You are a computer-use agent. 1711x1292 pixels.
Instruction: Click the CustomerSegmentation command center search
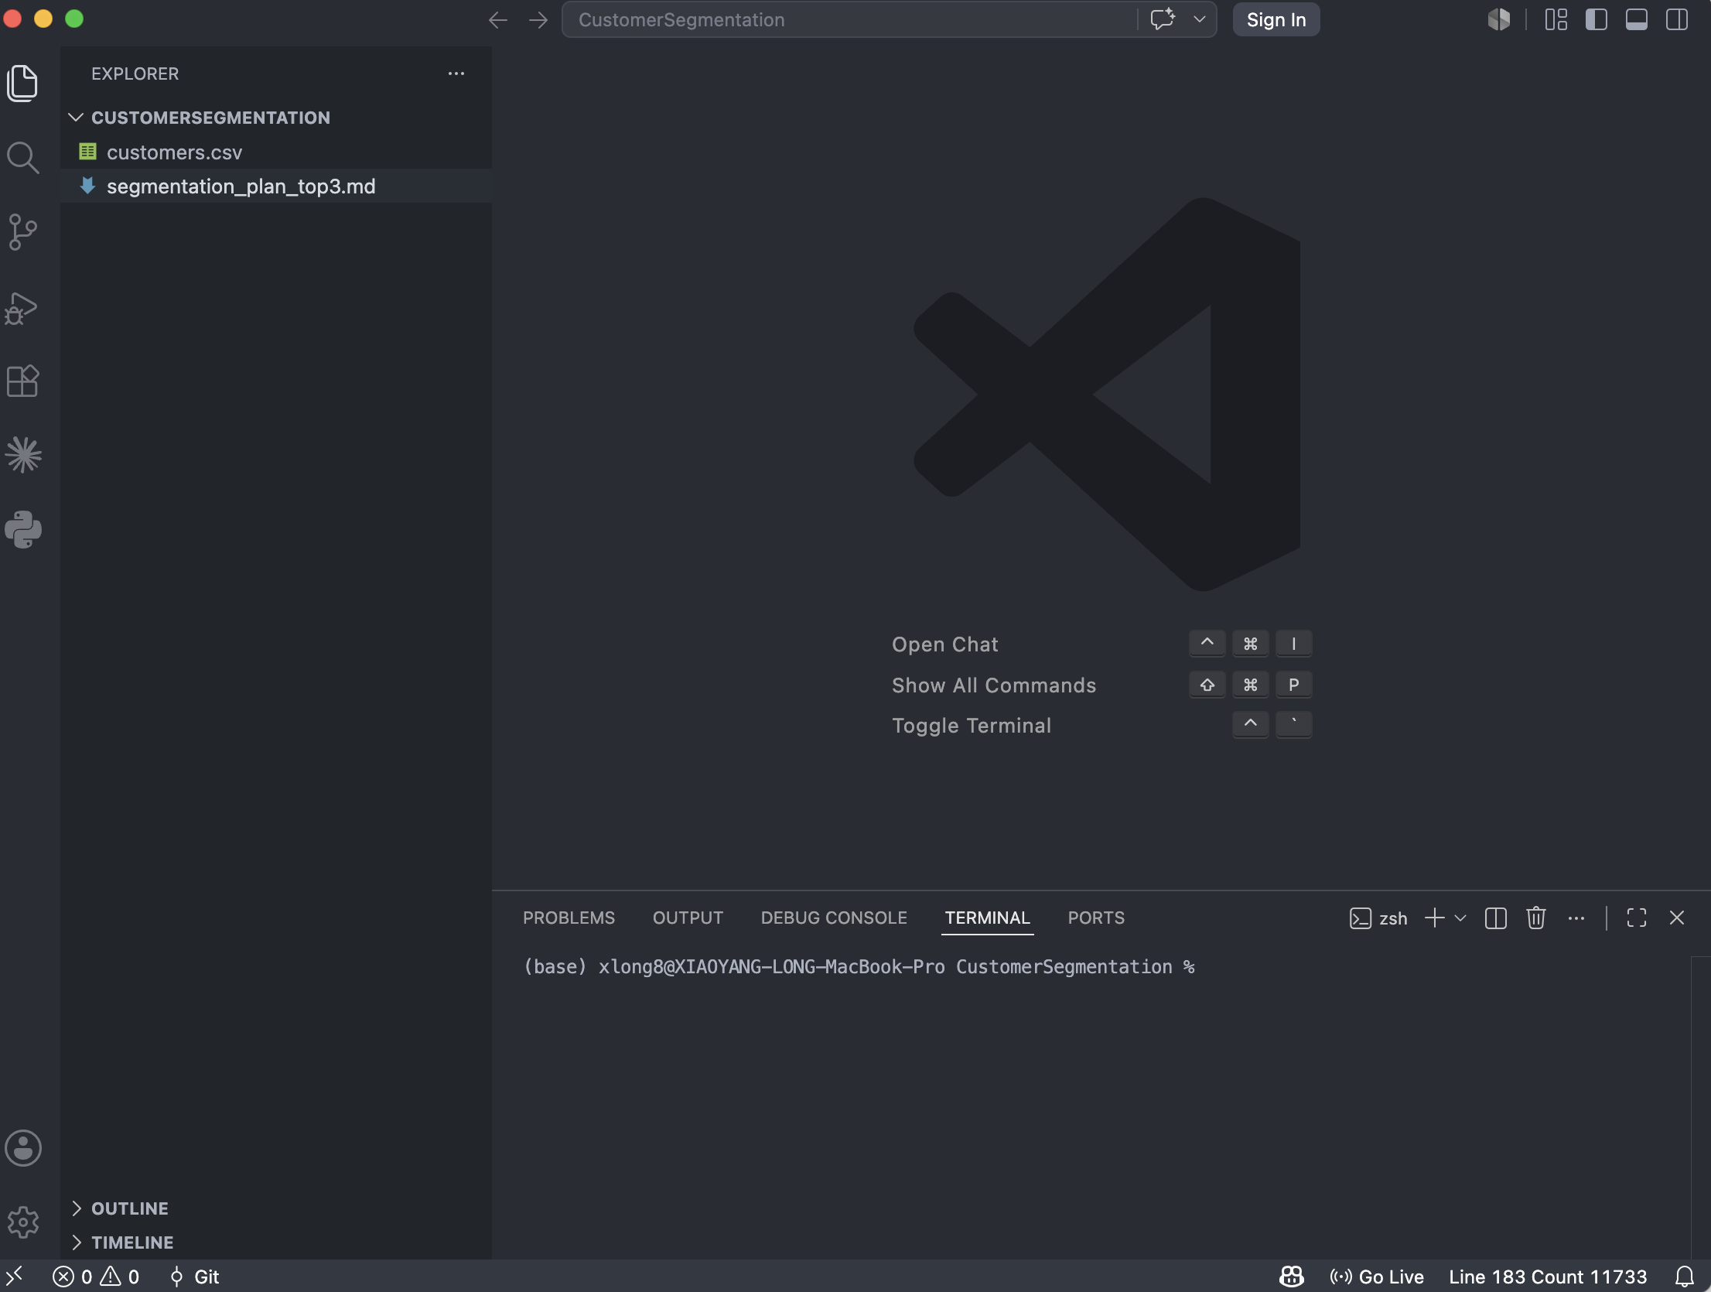[849, 19]
